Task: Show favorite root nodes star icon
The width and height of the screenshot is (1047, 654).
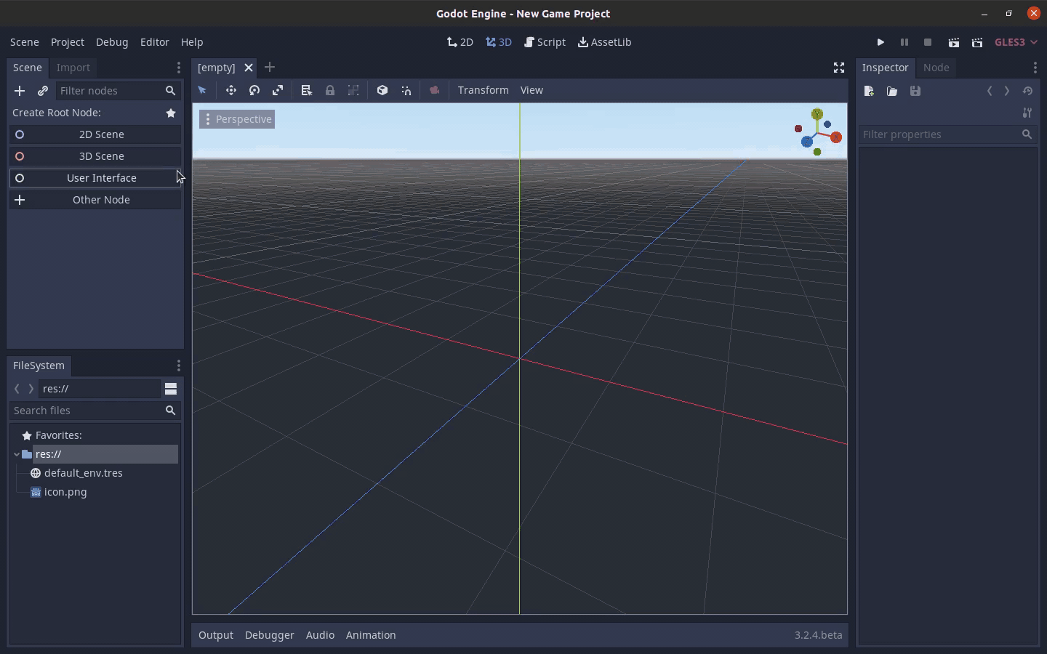Action: [x=171, y=113]
